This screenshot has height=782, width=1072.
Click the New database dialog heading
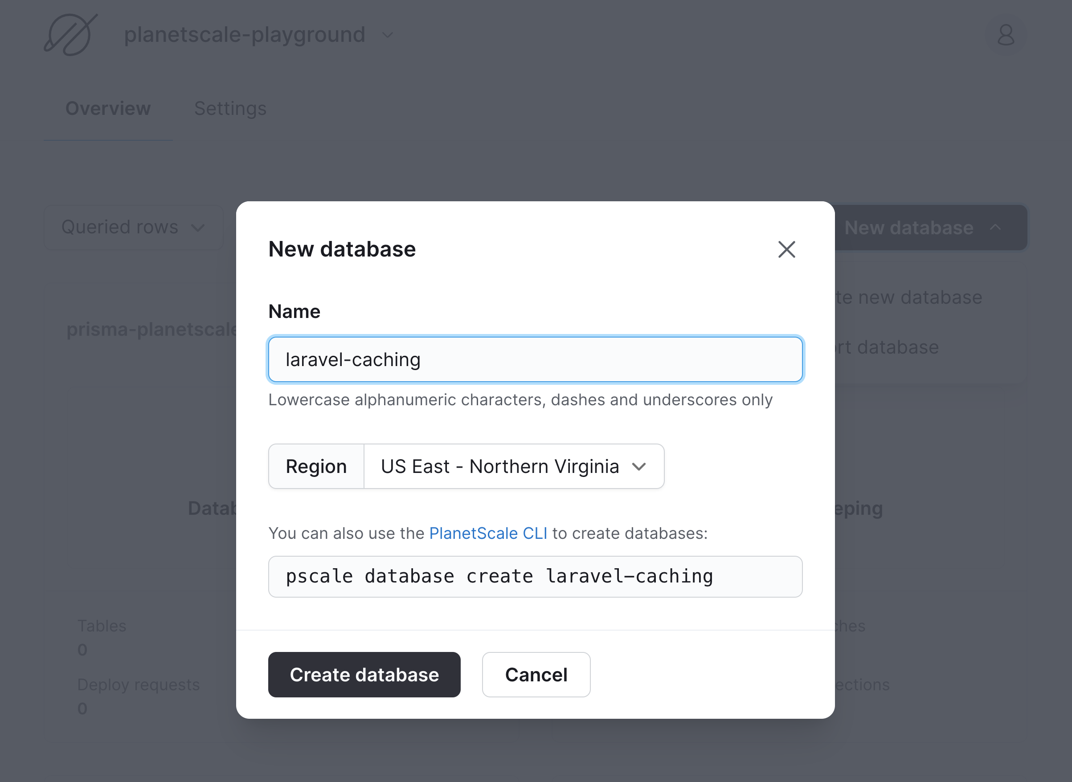pyautogui.click(x=342, y=249)
